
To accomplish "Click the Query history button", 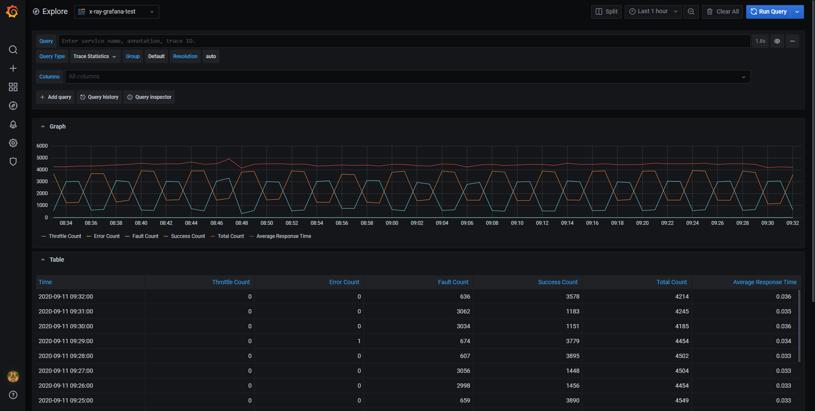I will click(99, 97).
